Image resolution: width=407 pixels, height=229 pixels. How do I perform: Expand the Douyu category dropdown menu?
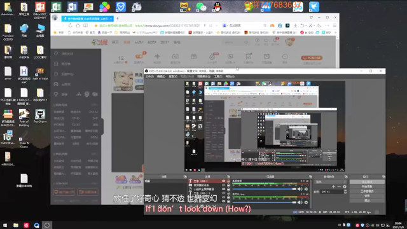(x=139, y=42)
